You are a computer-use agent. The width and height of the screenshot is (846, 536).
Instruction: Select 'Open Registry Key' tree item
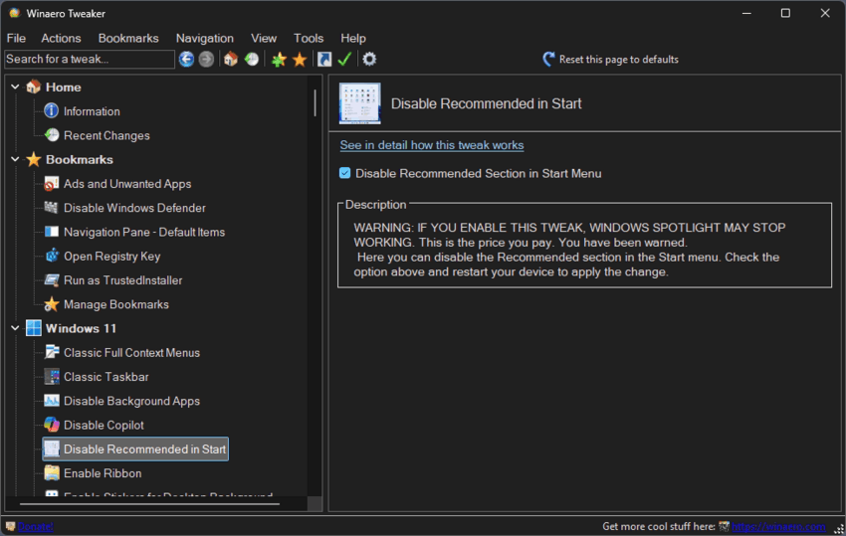coord(111,257)
